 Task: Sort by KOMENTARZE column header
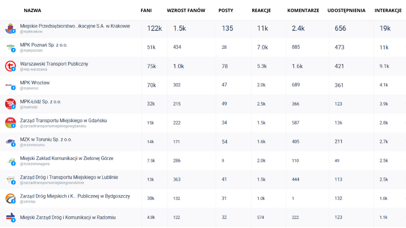303,10
